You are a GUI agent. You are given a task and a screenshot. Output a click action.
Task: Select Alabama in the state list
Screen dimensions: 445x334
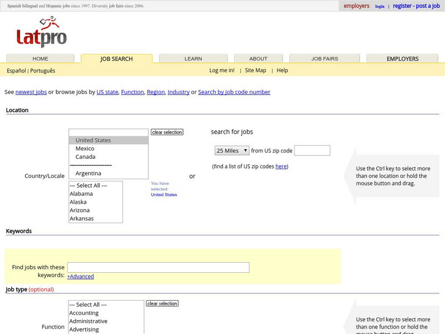click(x=81, y=193)
